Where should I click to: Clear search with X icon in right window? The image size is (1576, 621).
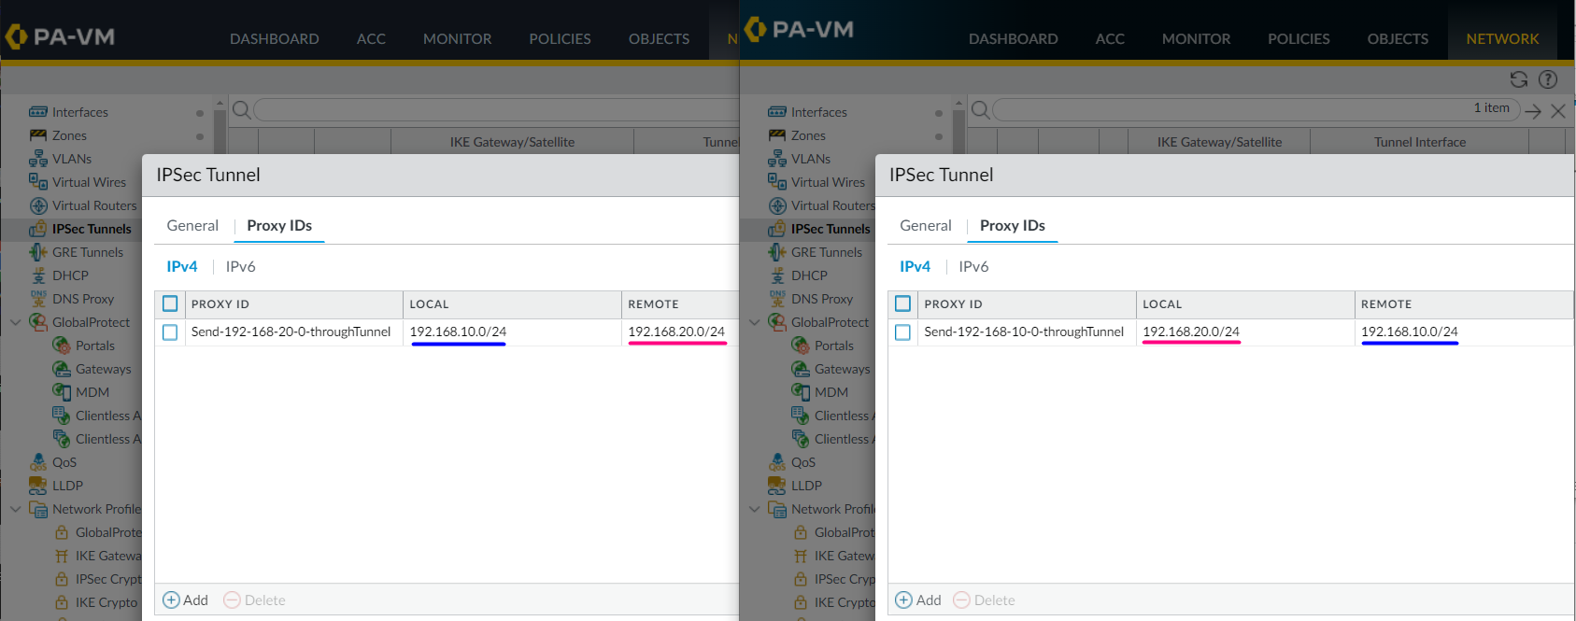pos(1557,111)
